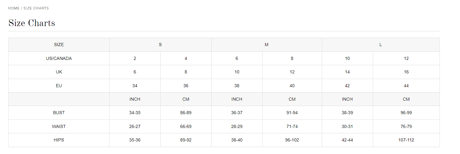Select the 38-40 hips inch cell
The width and height of the screenshot is (460, 154).
pyautogui.click(x=237, y=140)
